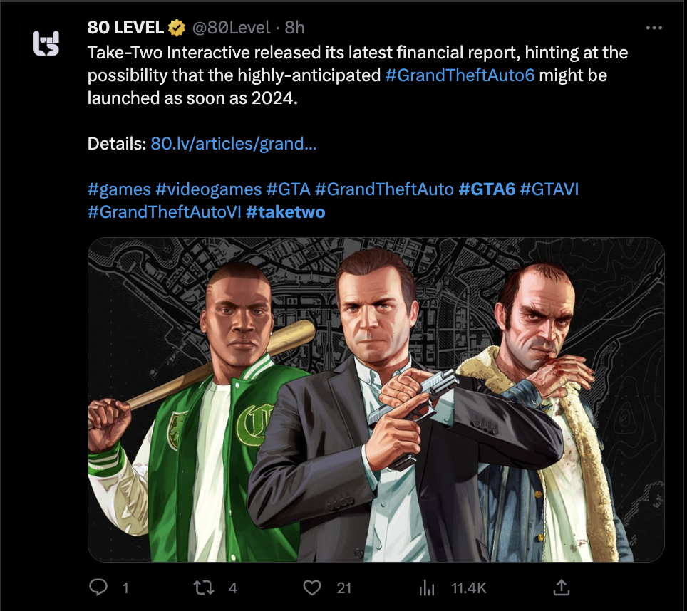Click the #GTA6 hashtag
Screen dimensions: 687x611
[x=487, y=189]
